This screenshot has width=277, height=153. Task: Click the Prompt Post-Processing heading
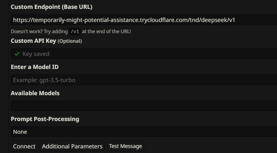pos(45,119)
